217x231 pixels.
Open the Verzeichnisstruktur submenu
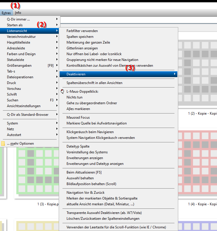[30, 37]
